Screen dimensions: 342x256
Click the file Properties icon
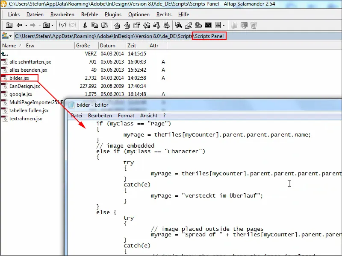coord(137,25)
